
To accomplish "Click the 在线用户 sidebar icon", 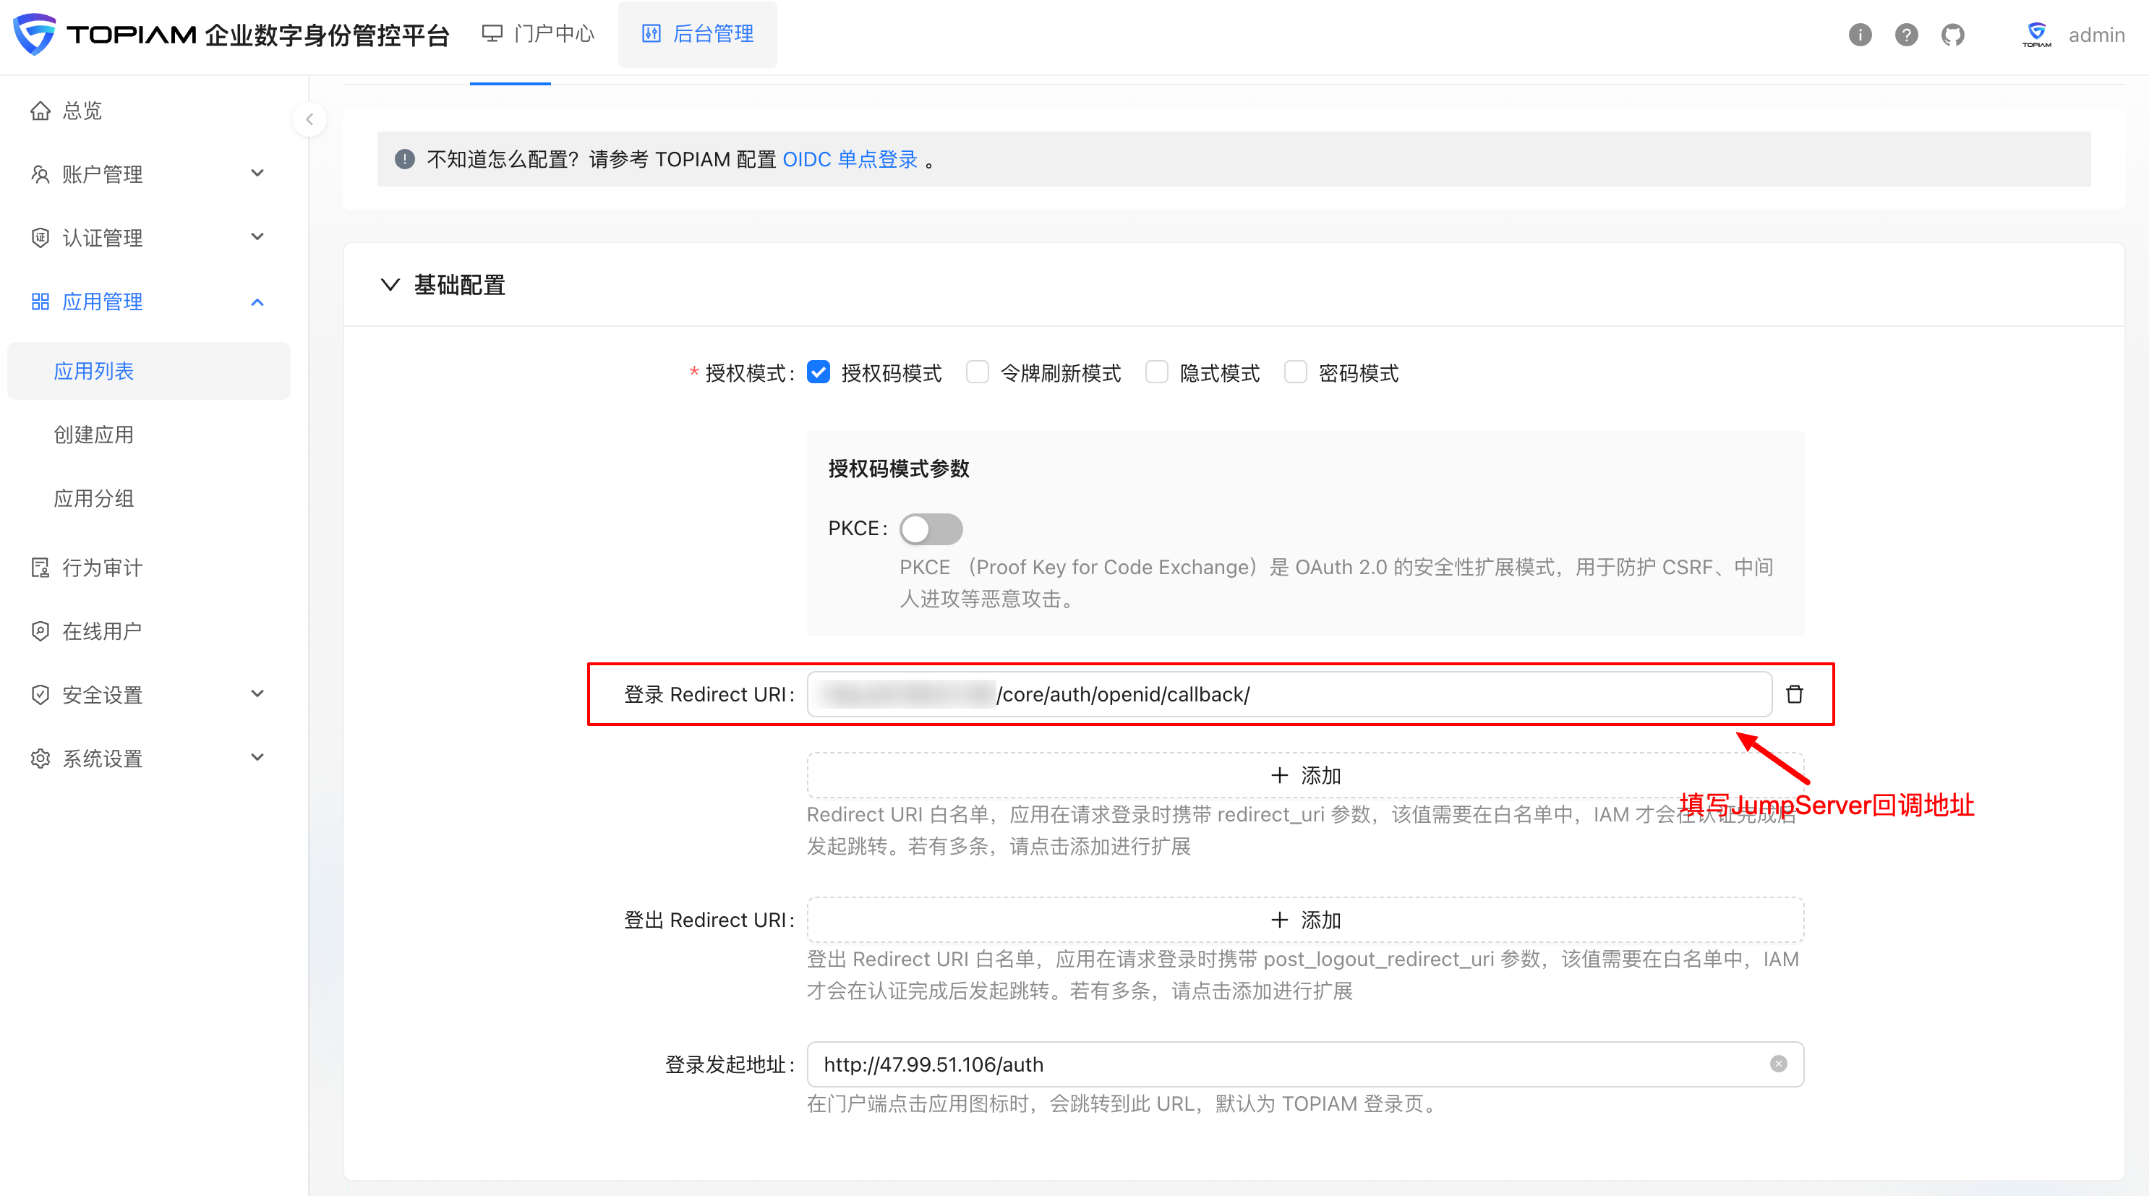I will [40, 631].
